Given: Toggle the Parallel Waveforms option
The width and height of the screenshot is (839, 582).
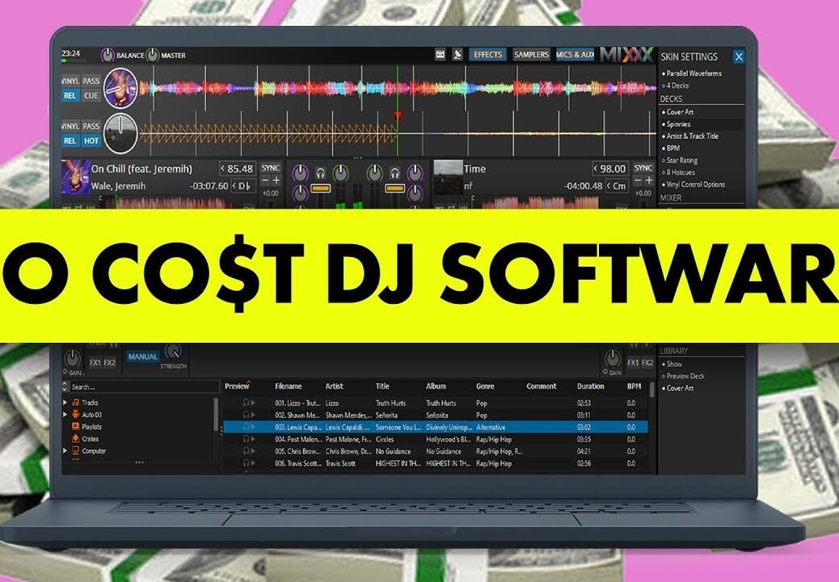Looking at the screenshot, I should 692,74.
